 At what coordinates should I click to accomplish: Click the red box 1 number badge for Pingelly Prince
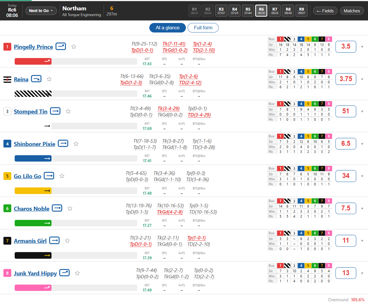click(7, 47)
